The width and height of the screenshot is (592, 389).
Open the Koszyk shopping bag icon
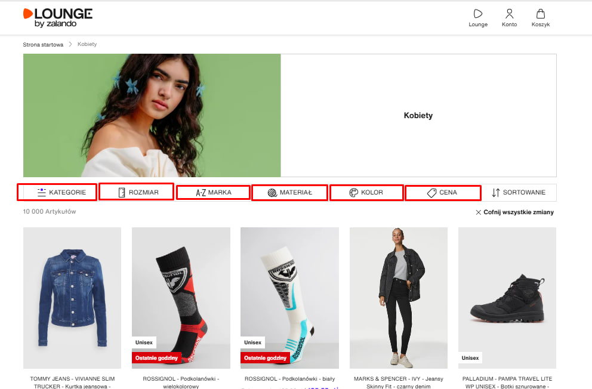(541, 14)
